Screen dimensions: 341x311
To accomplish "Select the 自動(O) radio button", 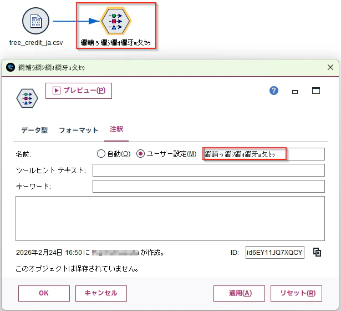I will click(101, 154).
